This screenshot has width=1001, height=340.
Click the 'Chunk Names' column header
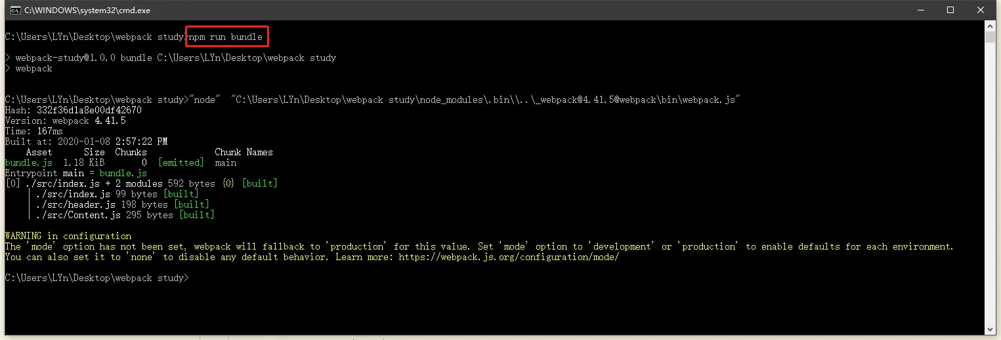(244, 152)
